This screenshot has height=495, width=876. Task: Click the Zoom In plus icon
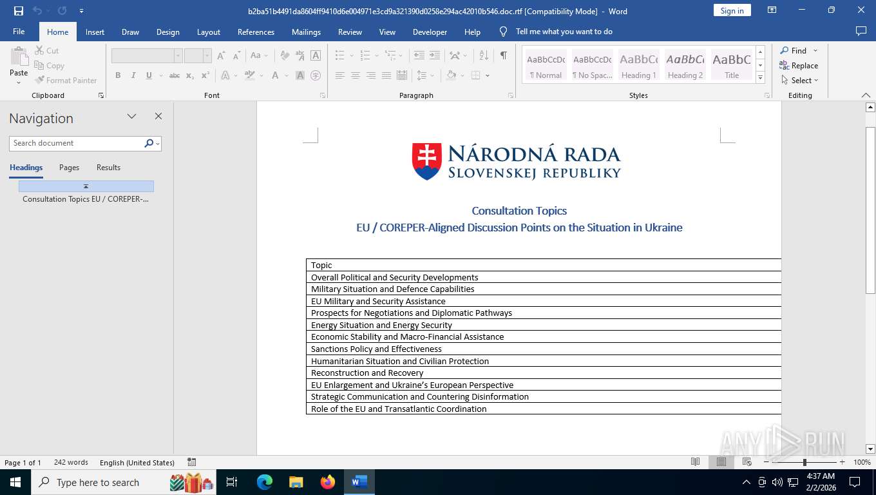[x=842, y=462]
